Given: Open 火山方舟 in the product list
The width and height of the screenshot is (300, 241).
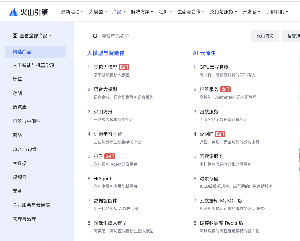Looking at the screenshot, I should click(x=103, y=112).
